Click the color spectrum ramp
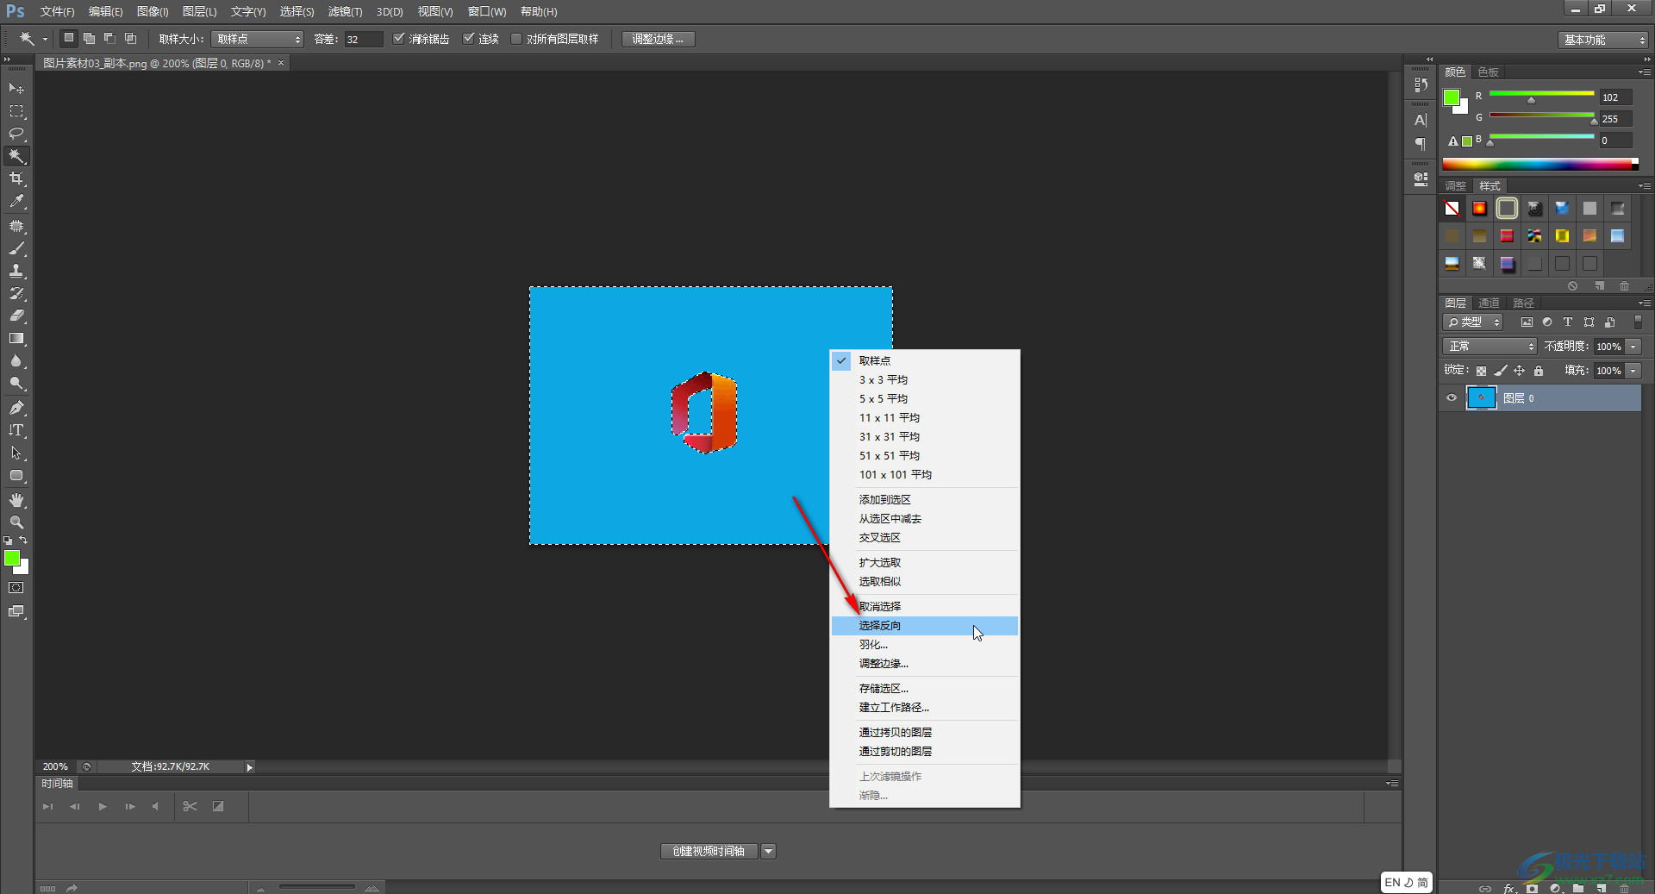This screenshot has width=1655, height=894. (x=1540, y=165)
